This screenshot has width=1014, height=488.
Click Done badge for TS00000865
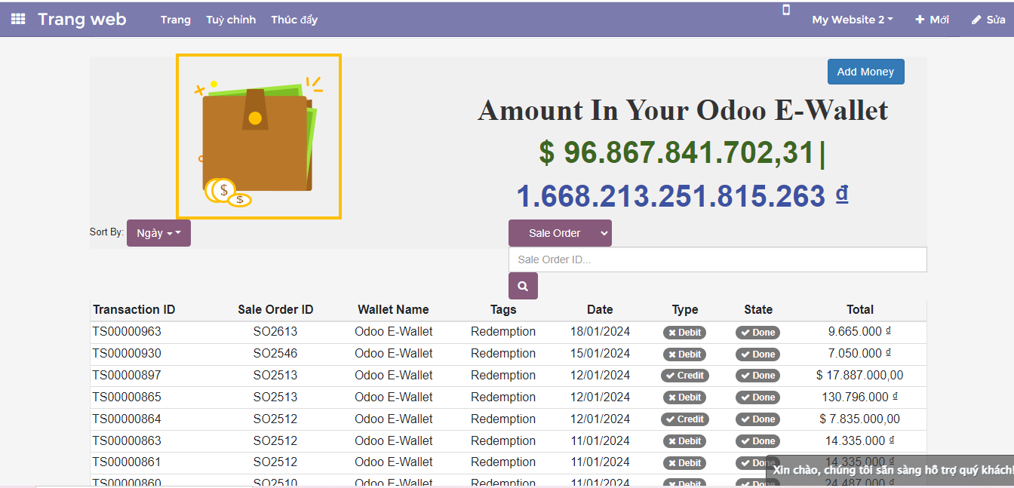click(758, 397)
